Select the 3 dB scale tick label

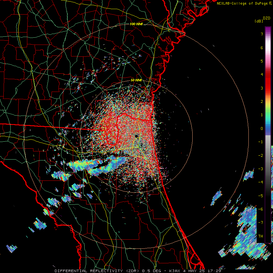(262, 88)
